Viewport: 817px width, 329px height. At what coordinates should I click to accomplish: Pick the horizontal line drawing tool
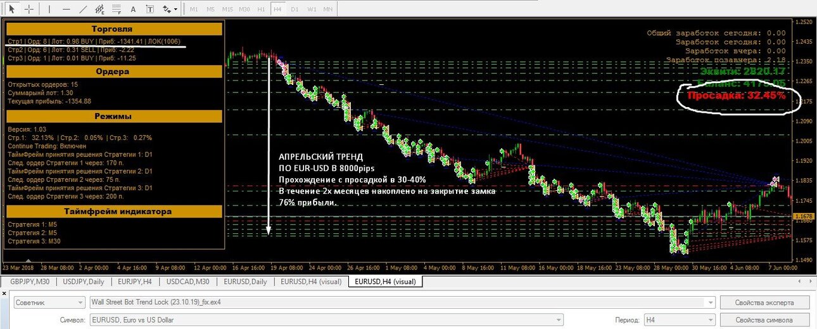pos(66,10)
